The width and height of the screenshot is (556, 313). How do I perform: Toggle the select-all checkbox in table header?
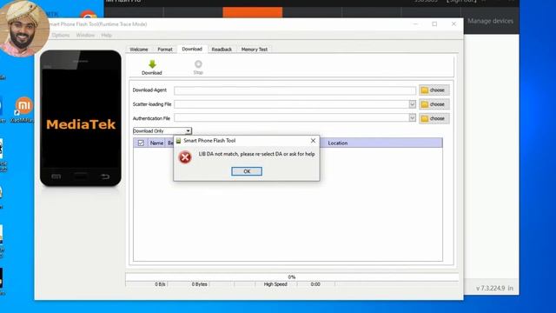(x=141, y=143)
